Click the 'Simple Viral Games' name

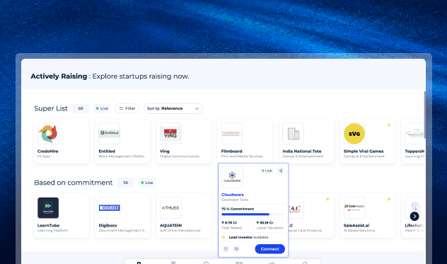pyautogui.click(x=364, y=151)
